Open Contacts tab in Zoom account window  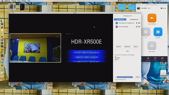pyautogui.click(x=155, y=59)
